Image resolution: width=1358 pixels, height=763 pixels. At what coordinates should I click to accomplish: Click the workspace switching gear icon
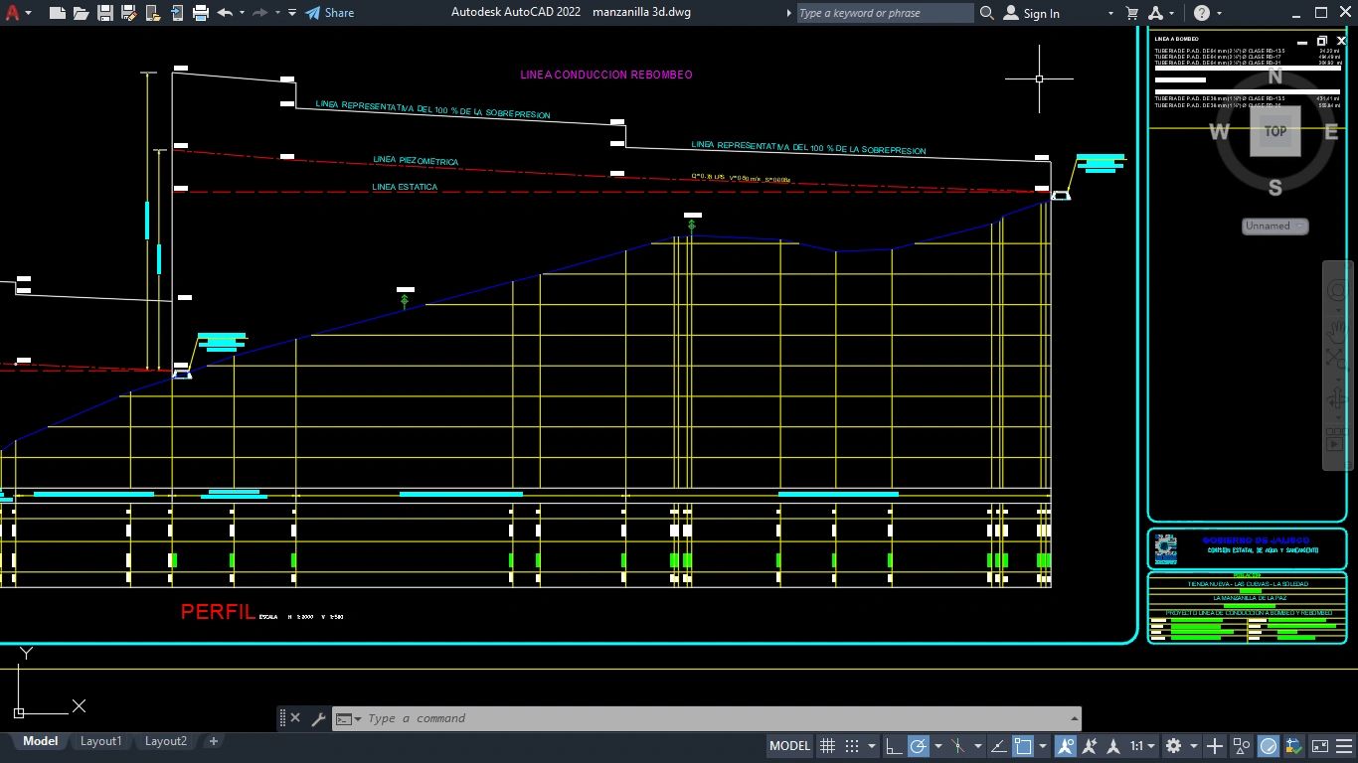pyautogui.click(x=1173, y=746)
